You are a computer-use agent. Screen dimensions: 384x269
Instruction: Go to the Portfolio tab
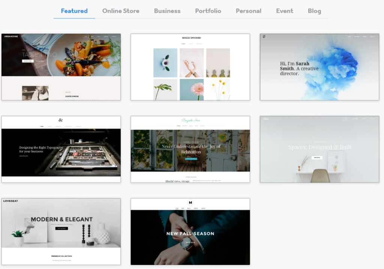point(208,11)
